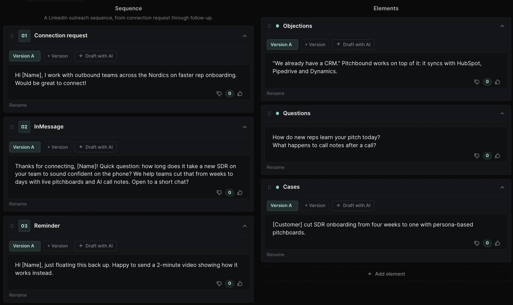Thumbs up the Cases text
Screen dimensions: 513x305
[497, 243]
